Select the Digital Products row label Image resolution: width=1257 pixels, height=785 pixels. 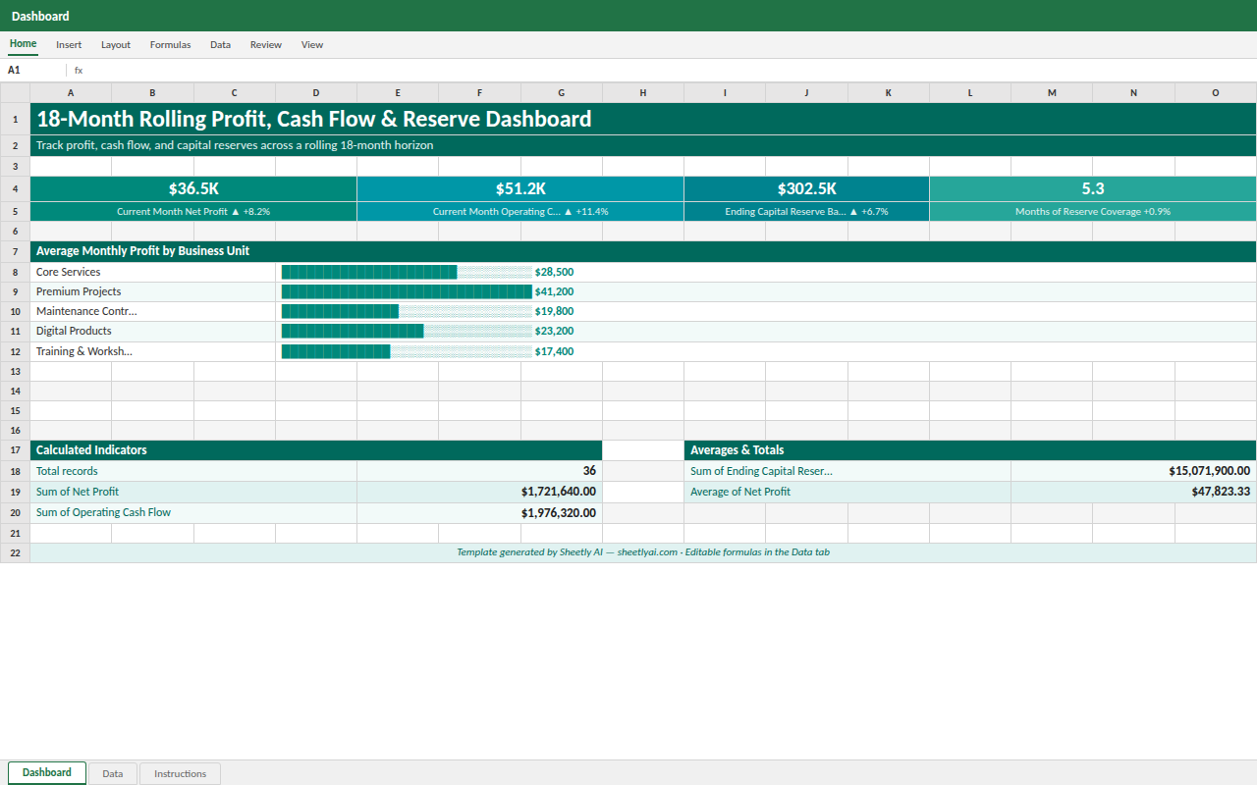click(x=153, y=331)
